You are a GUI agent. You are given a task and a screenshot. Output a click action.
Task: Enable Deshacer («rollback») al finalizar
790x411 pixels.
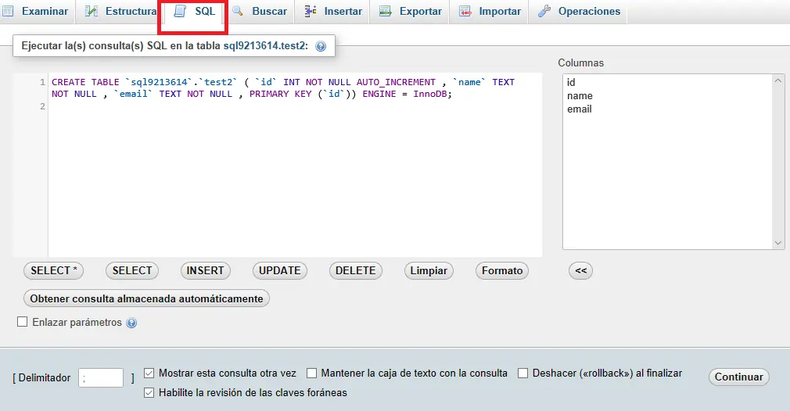click(523, 373)
